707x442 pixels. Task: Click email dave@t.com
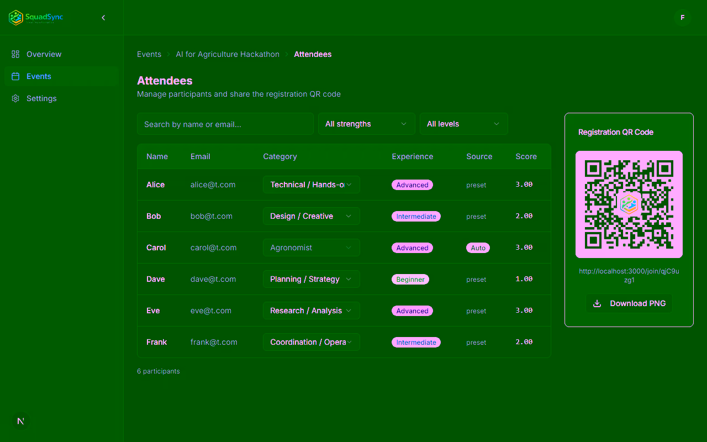[213, 279]
